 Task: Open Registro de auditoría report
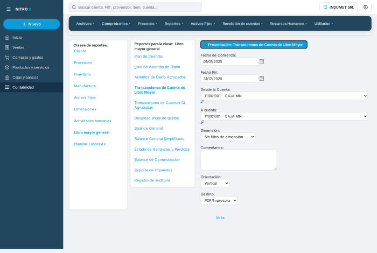pos(152,180)
